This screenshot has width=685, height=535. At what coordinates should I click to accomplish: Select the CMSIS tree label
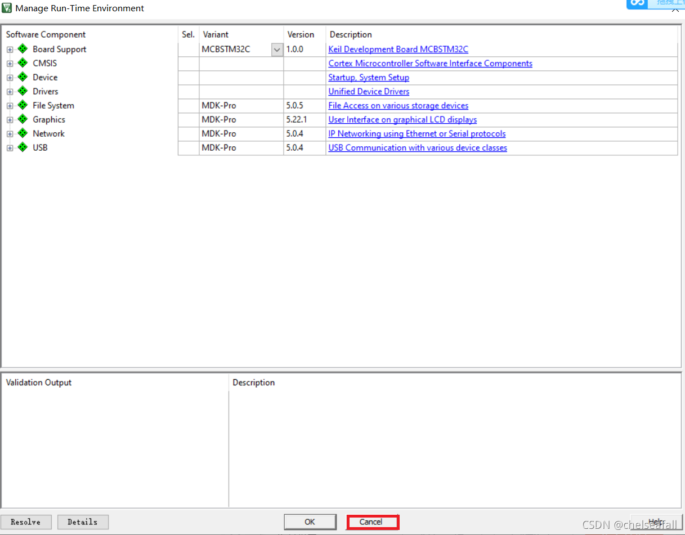[x=45, y=64]
